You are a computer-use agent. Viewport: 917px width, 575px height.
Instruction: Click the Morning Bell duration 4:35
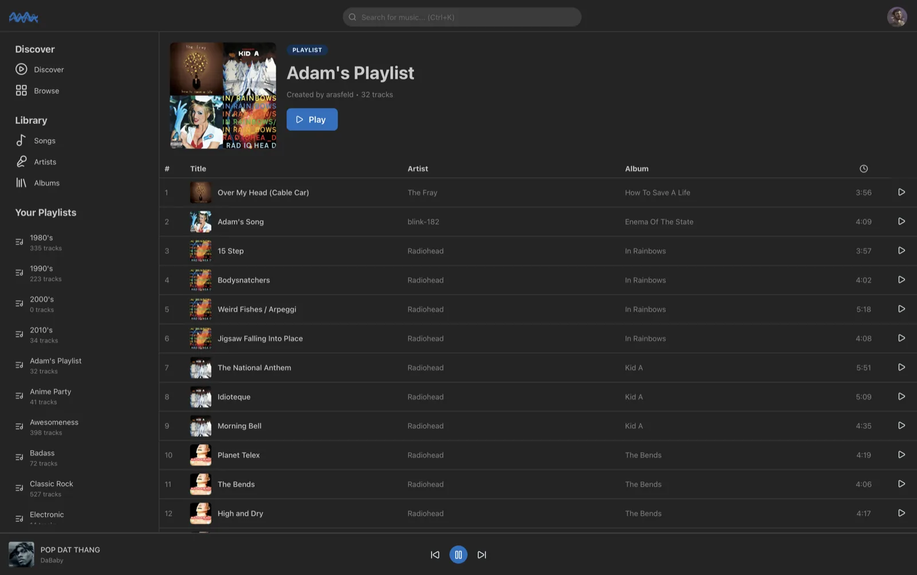pyautogui.click(x=864, y=426)
